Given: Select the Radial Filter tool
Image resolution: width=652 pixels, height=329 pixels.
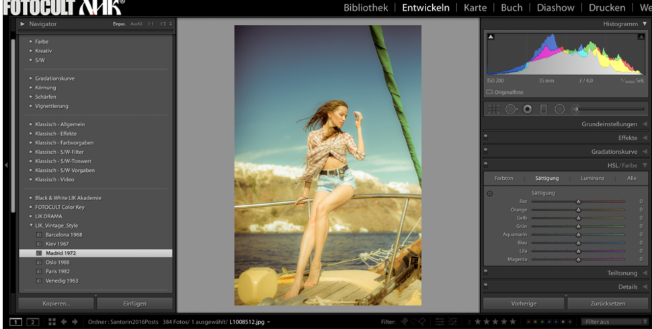Looking at the screenshot, I should tap(560, 109).
